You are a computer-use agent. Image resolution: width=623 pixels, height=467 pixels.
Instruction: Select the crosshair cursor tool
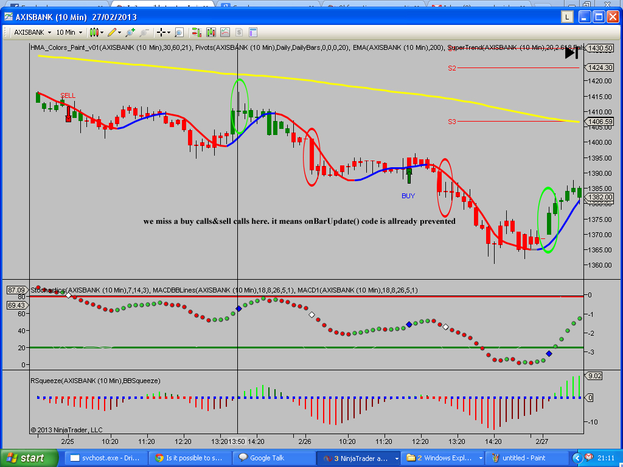pyautogui.click(x=161, y=32)
